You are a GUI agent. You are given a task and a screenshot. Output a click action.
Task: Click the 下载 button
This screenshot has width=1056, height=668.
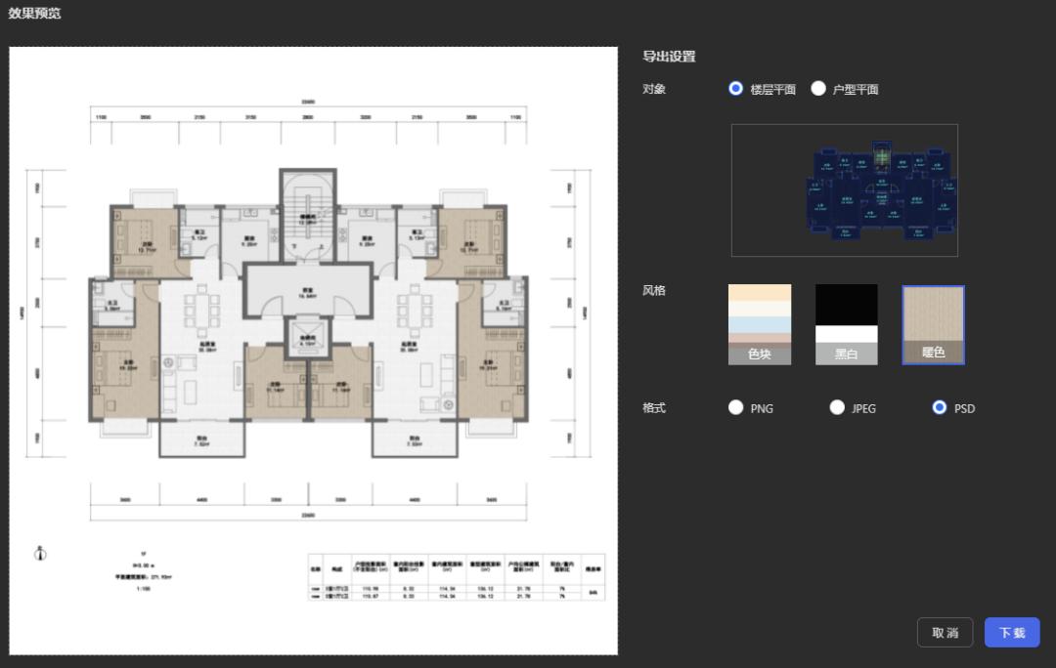pos(1012,632)
